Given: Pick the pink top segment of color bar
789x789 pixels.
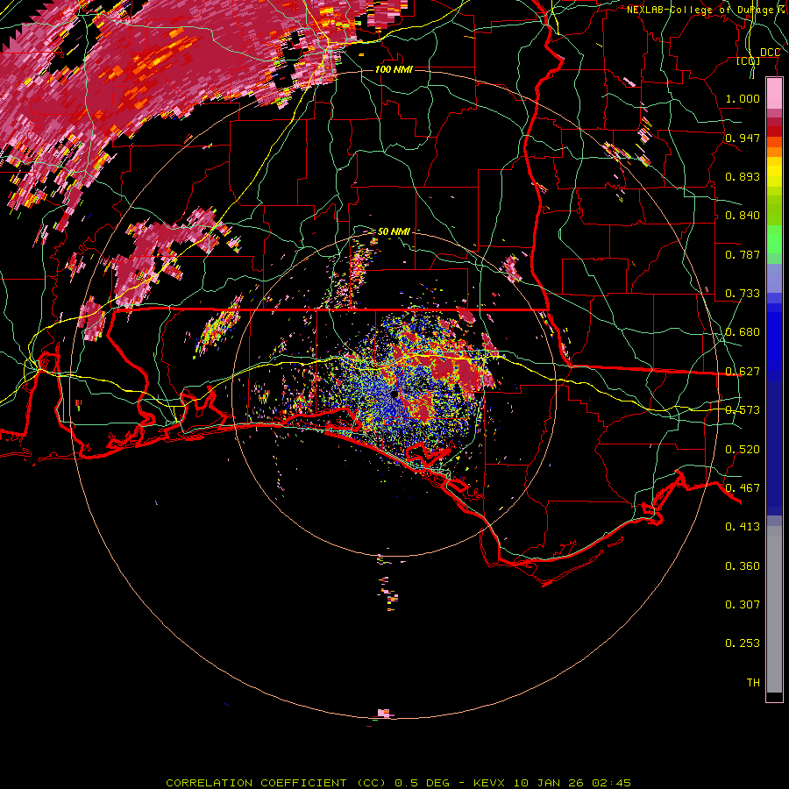Looking at the screenshot, I should pyautogui.click(x=774, y=94).
